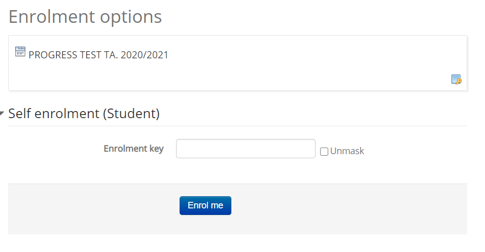This screenshot has width=485, height=252.
Task: Click the Self enrolment (Student) heading
Action: point(84,114)
